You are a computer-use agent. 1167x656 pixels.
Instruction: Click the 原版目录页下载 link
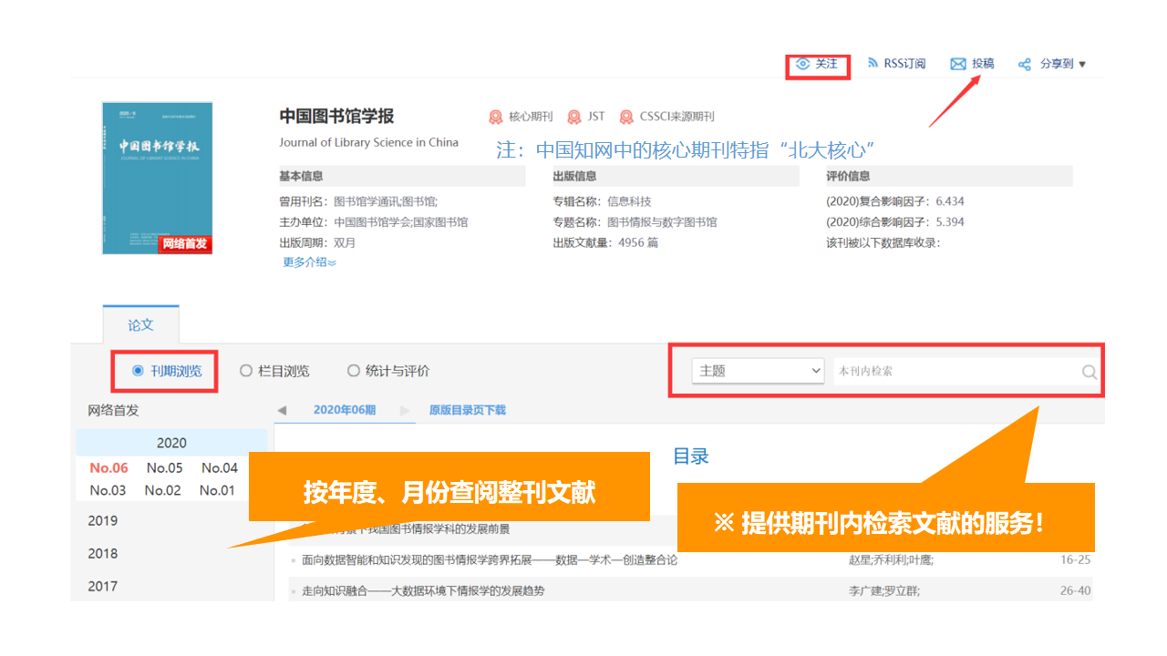[x=467, y=410]
